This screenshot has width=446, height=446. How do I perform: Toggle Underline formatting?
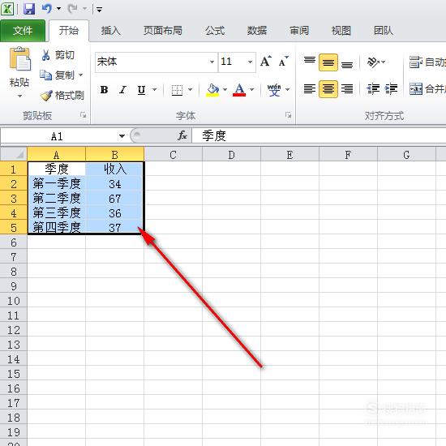141,90
